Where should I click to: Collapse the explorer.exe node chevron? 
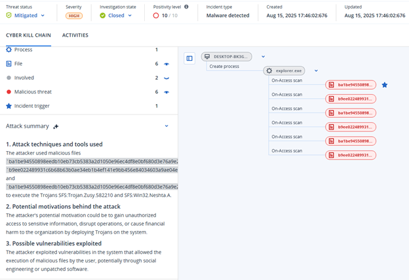pyautogui.click(x=316, y=71)
